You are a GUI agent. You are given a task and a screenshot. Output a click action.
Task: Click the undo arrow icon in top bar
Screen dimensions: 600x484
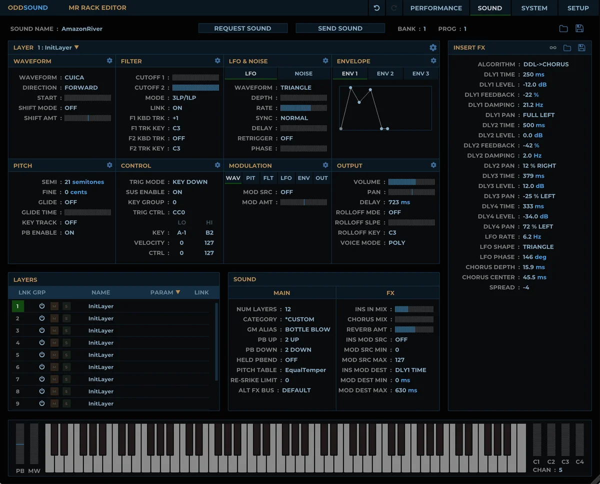[x=376, y=8]
